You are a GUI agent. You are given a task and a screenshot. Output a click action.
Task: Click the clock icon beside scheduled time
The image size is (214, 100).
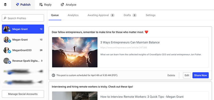53,75
